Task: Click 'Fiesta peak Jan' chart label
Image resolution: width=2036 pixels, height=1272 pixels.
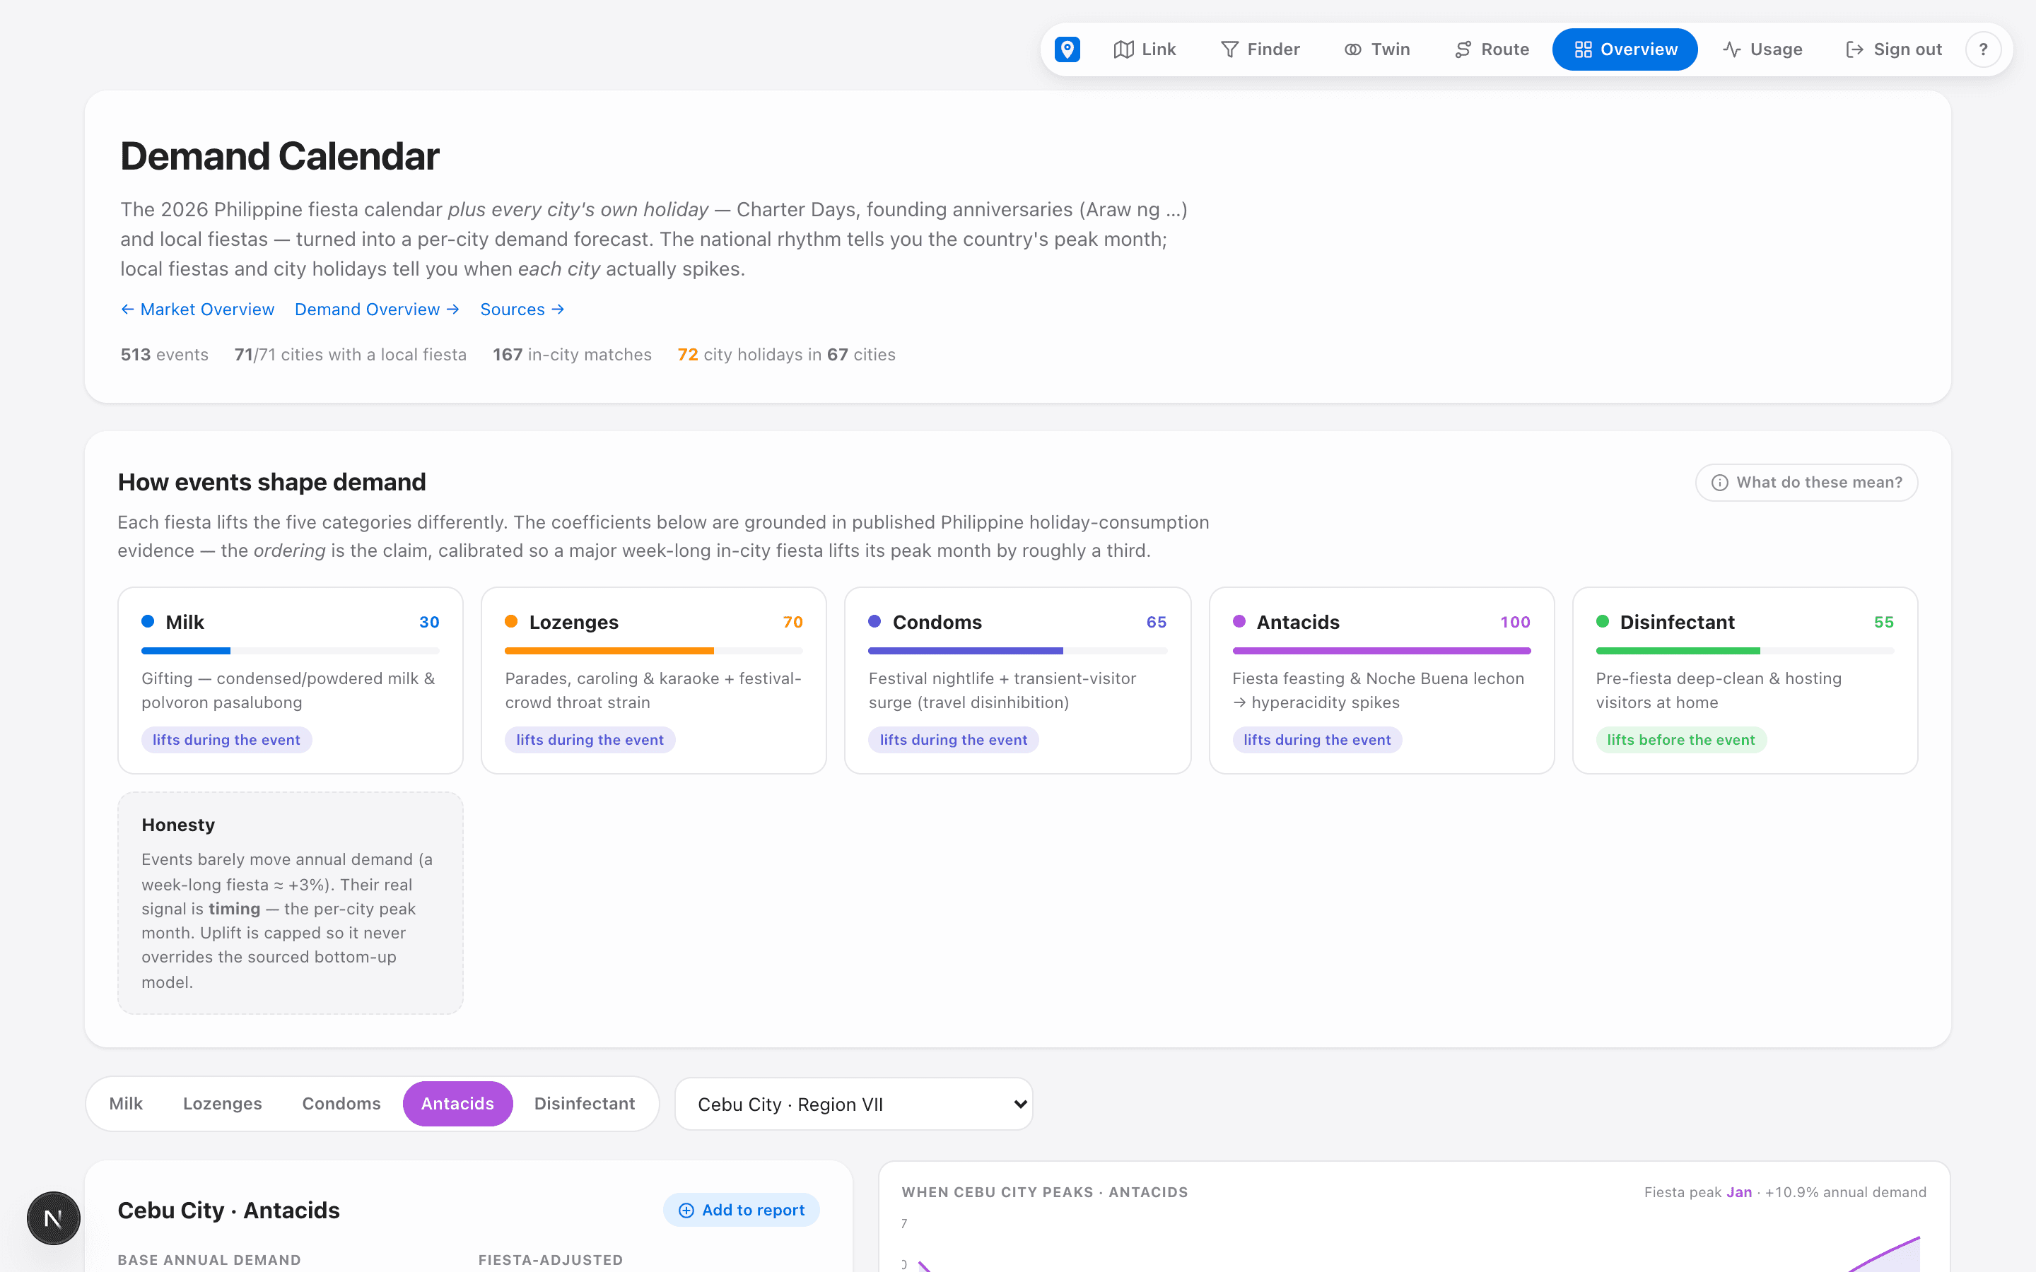Action: [1698, 1192]
